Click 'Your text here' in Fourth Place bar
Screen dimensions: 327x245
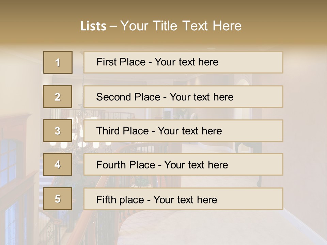click(x=196, y=165)
